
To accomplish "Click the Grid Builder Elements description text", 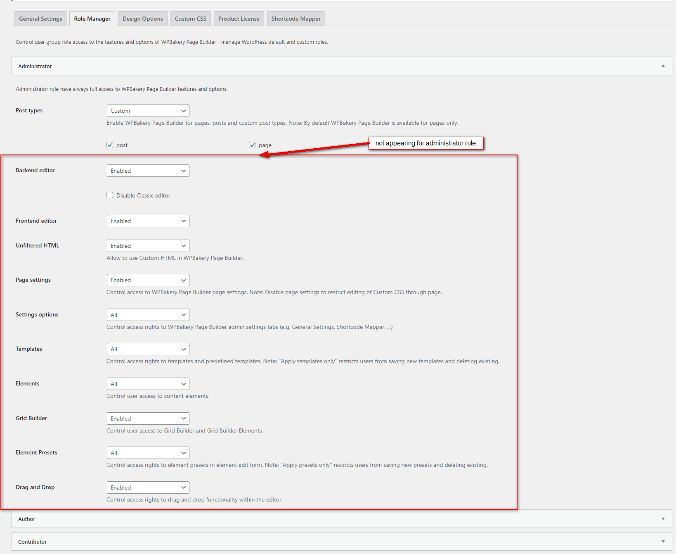I will [x=185, y=430].
